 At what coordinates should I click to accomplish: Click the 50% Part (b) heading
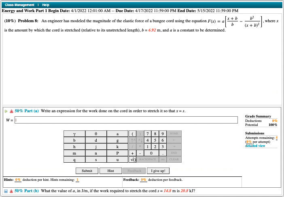pos(27,191)
